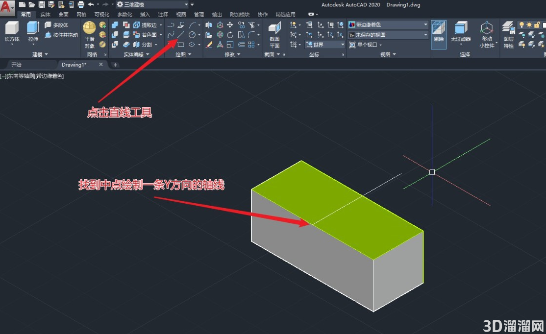This screenshot has height=334, width=546.
Task: Open the 坐标 panel dialog launcher arrow
Action: [343, 55]
